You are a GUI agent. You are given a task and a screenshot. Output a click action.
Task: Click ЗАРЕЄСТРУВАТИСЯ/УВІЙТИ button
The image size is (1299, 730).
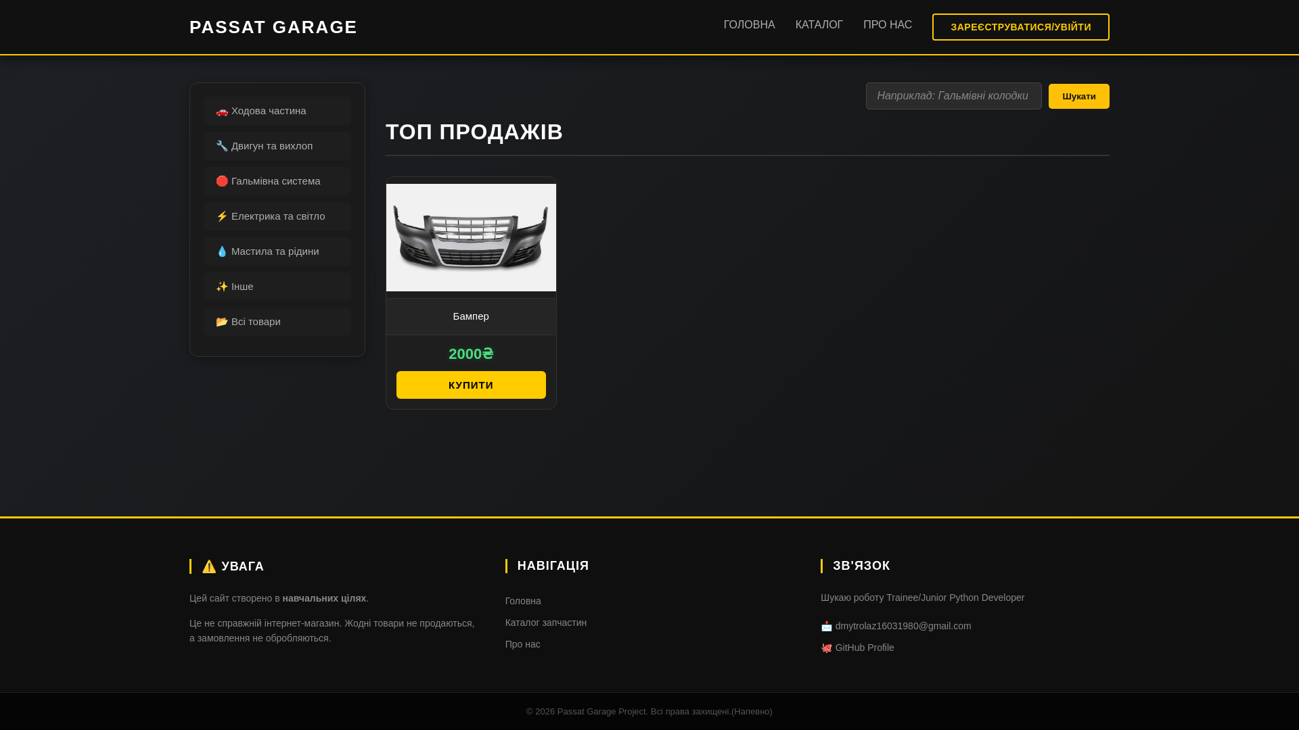[x=1020, y=27]
